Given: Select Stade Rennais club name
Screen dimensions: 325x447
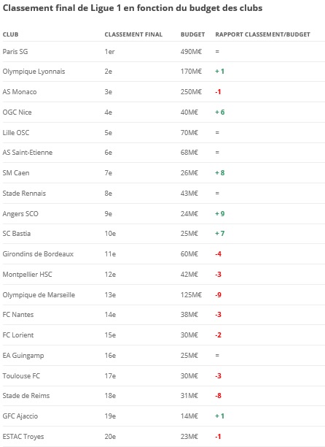Looking at the screenshot, I should [24, 194].
